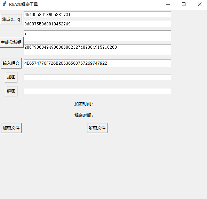Viewport: 207px width, 199px height.
Task: Click the 加密时间 label
Action: pyautogui.click(x=84, y=104)
